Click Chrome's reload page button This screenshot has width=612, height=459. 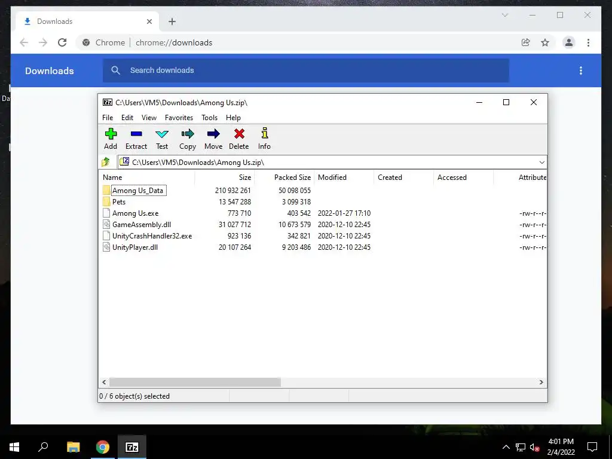click(x=62, y=42)
